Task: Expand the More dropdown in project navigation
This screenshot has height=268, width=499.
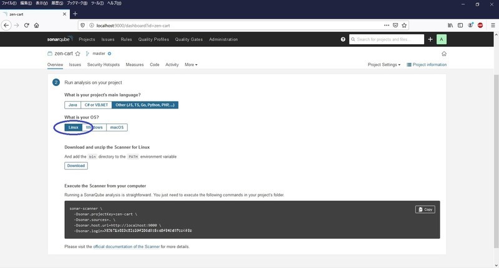Action: tap(191, 65)
